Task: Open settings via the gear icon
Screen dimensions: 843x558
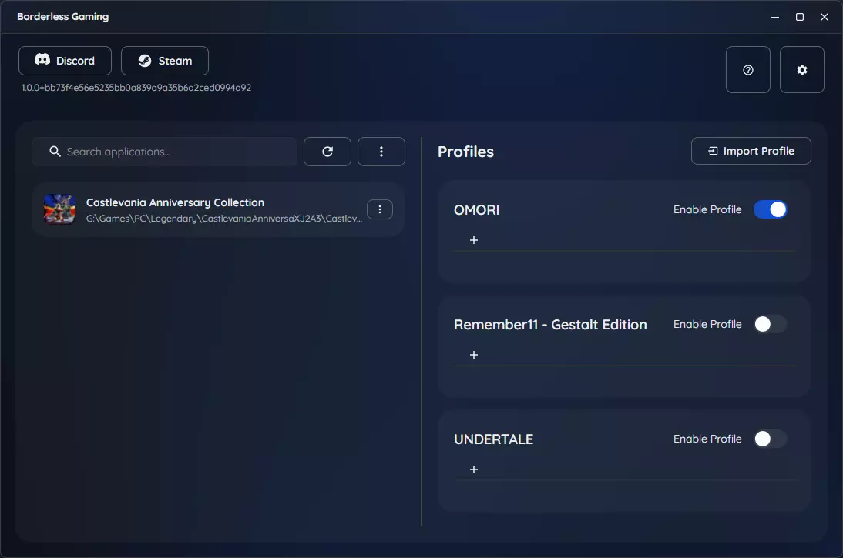Action: [801, 70]
